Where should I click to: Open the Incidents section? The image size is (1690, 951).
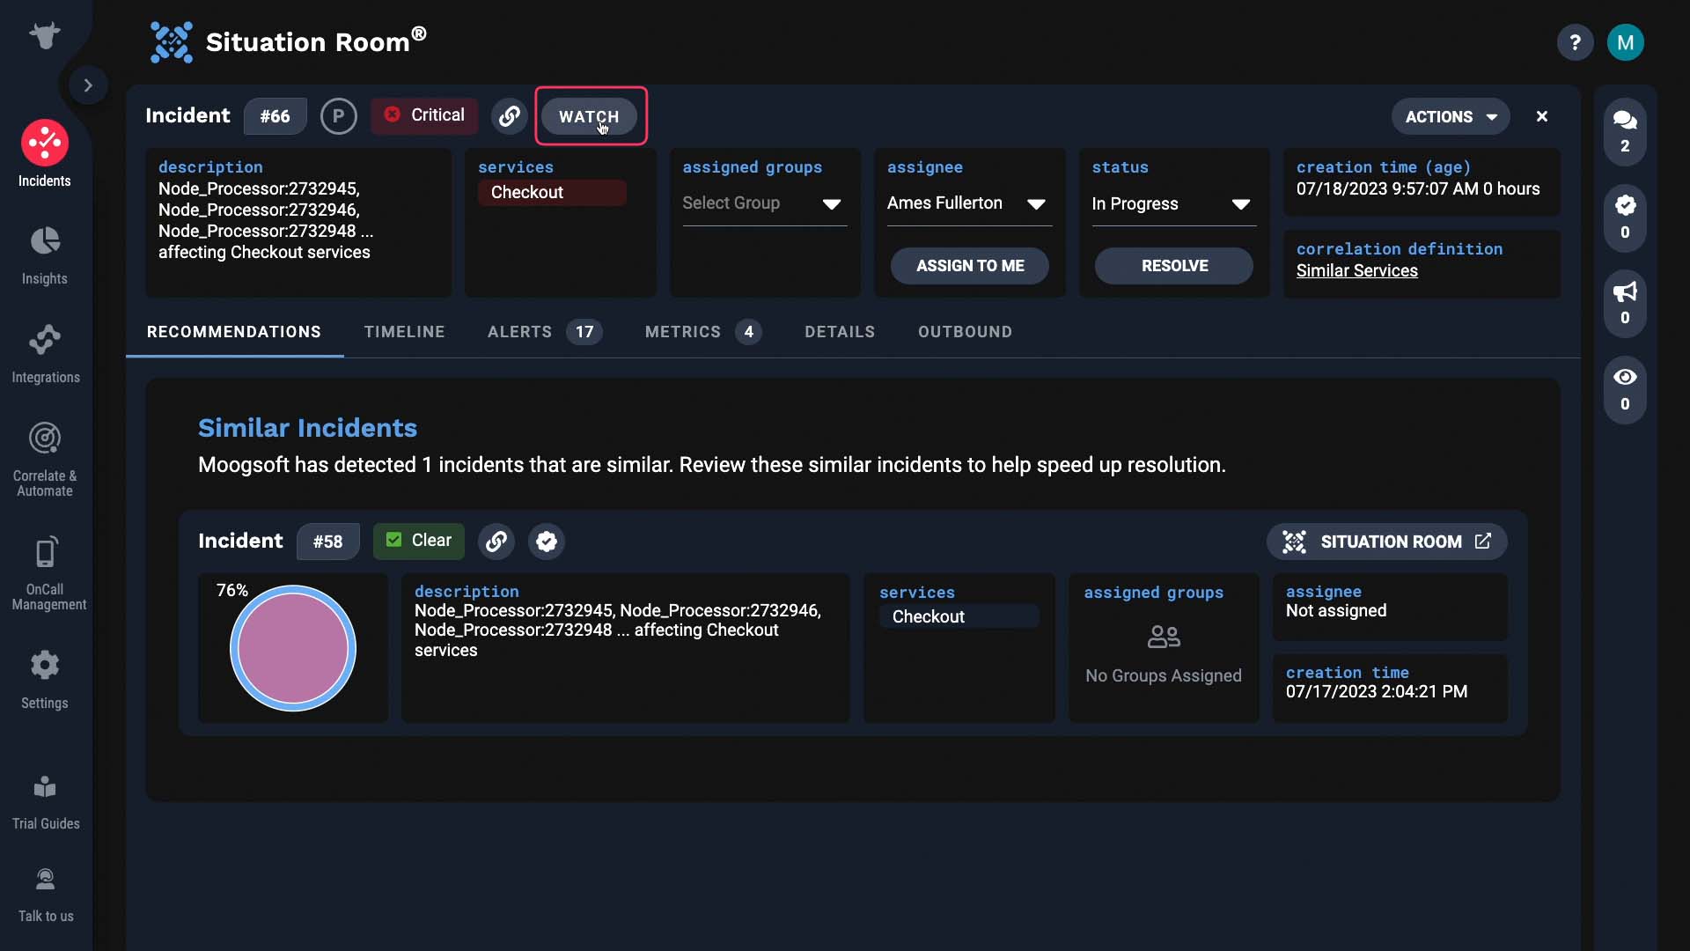point(45,154)
